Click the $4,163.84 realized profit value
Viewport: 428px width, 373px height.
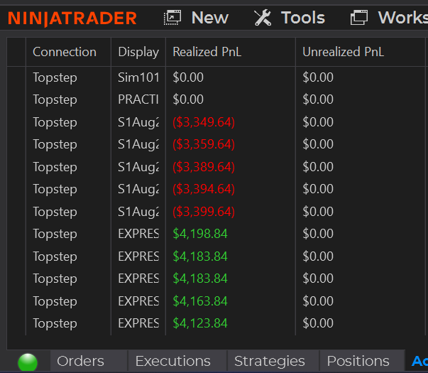coord(200,301)
